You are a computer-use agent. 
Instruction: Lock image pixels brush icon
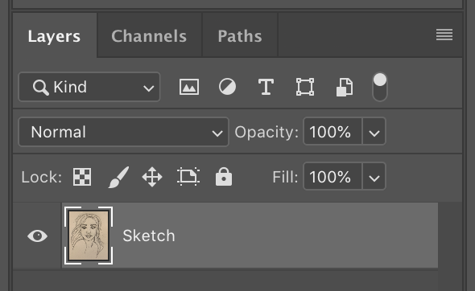[118, 177]
